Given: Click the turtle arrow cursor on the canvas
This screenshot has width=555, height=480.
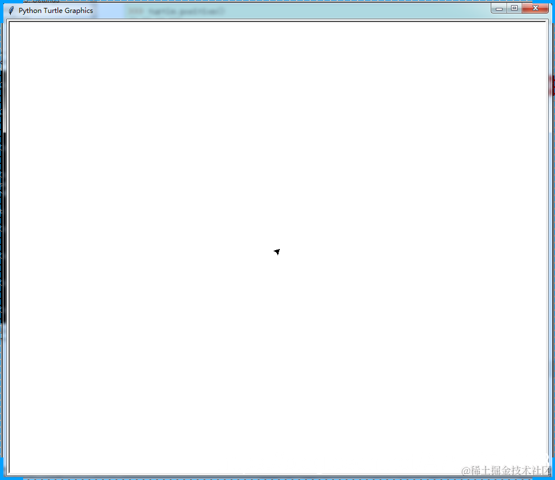Looking at the screenshot, I should [277, 252].
